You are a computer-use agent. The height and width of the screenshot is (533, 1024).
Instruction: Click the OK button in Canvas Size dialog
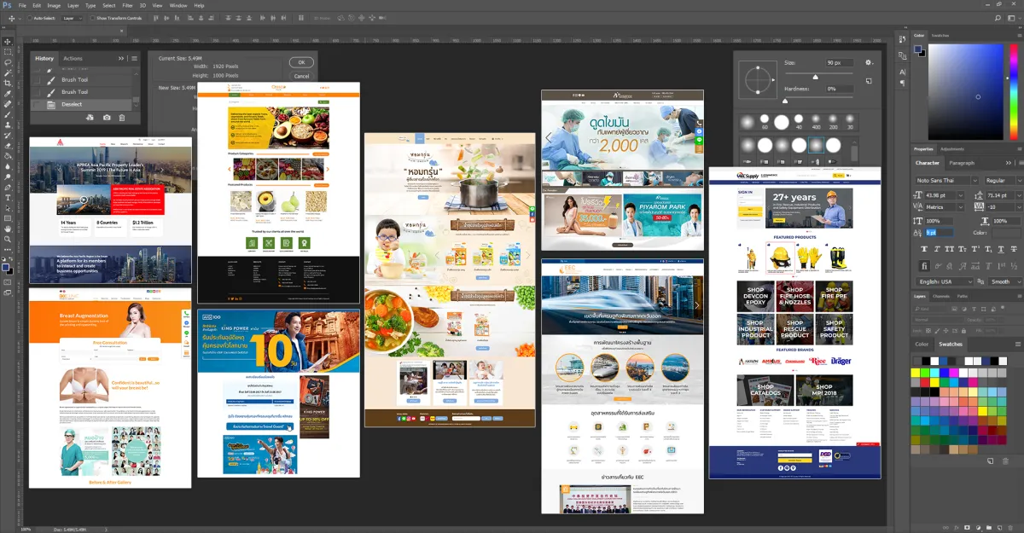(300, 62)
